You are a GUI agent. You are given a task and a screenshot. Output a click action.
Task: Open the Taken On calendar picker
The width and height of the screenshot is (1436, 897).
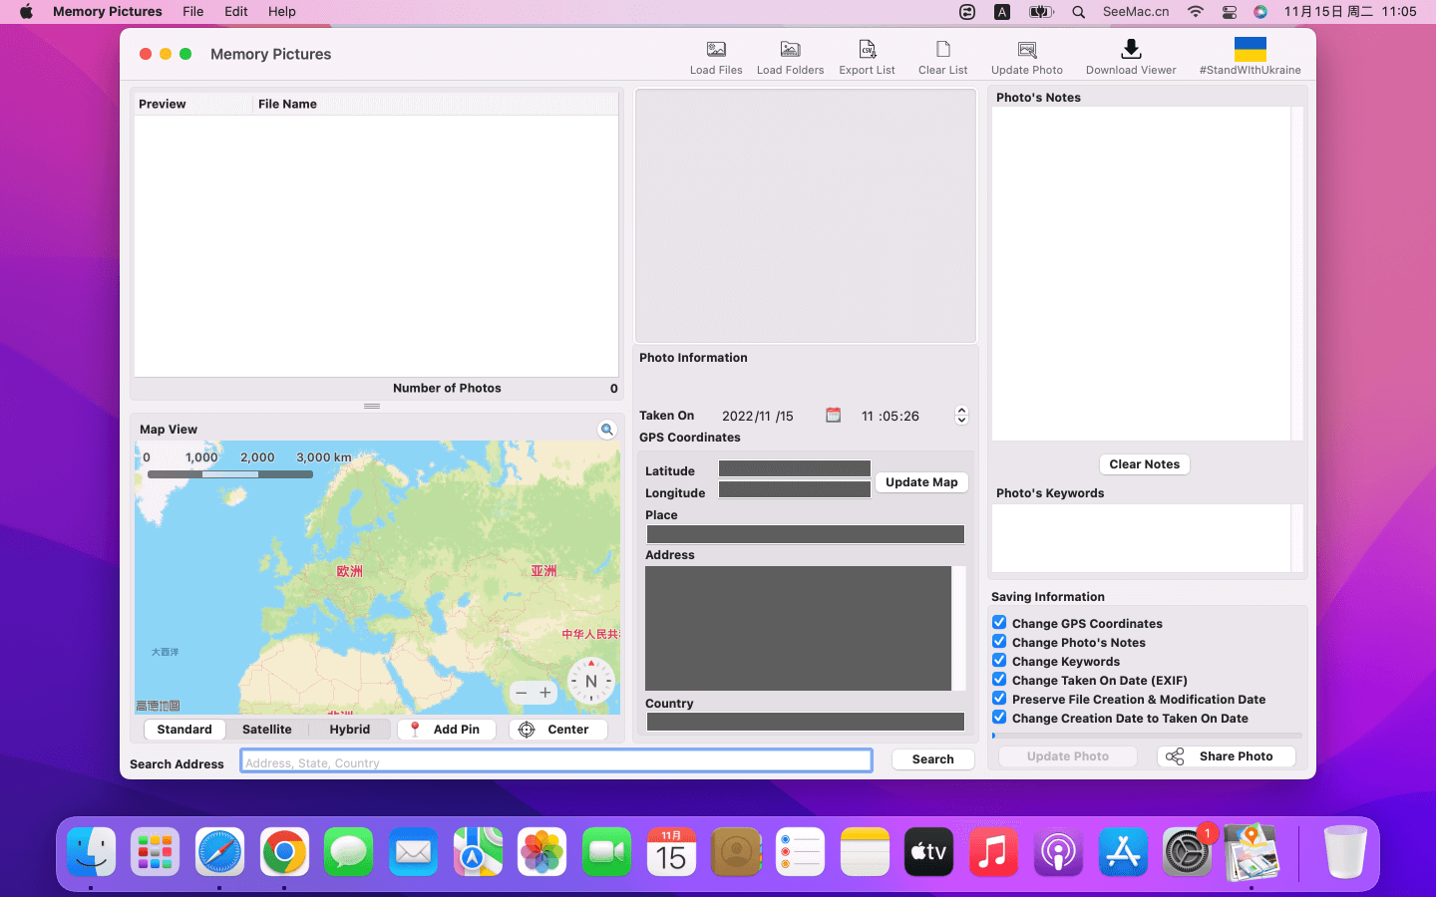[x=834, y=416]
